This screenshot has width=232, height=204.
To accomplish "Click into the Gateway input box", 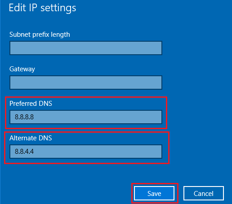I will pos(86,82).
